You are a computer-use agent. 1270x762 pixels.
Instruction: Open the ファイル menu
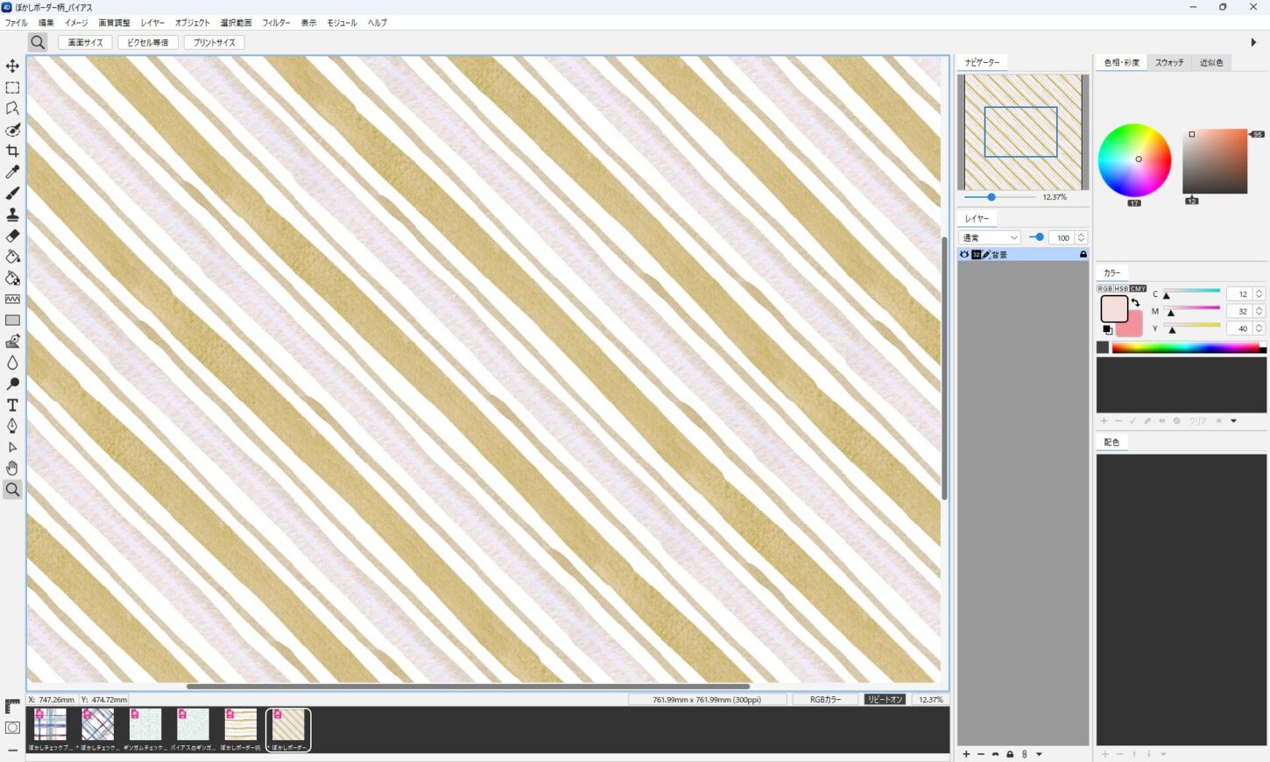pos(16,23)
